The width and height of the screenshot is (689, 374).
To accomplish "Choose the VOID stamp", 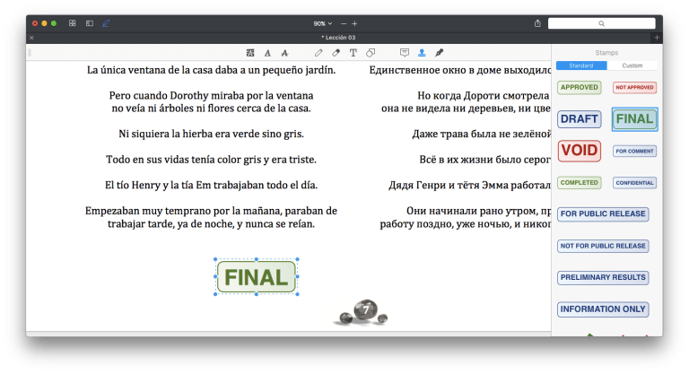I will click(x=580, y=151).
